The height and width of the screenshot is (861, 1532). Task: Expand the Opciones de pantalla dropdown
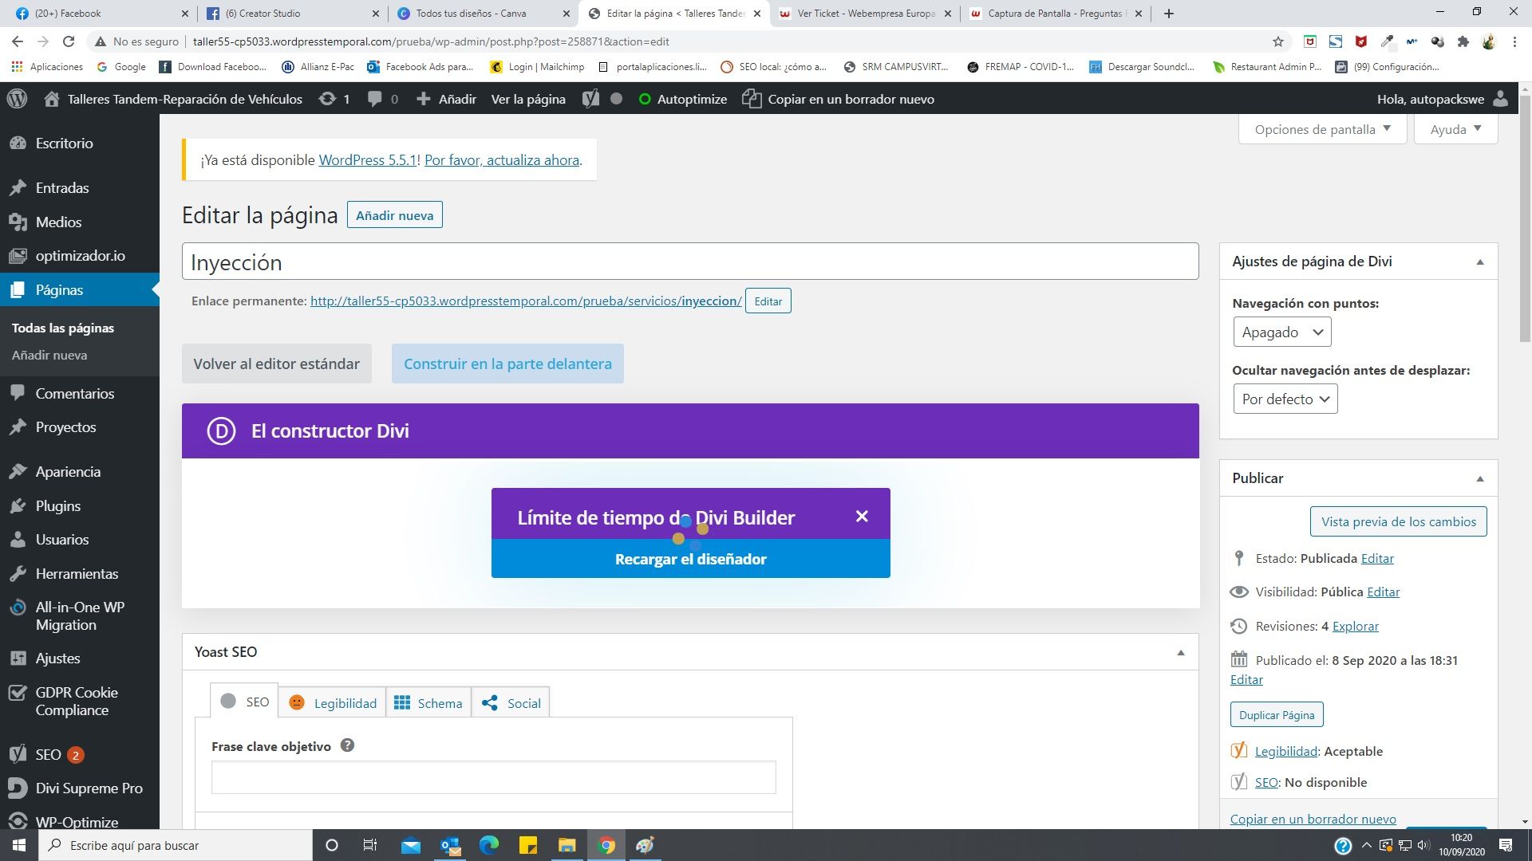coord(1322,129)
